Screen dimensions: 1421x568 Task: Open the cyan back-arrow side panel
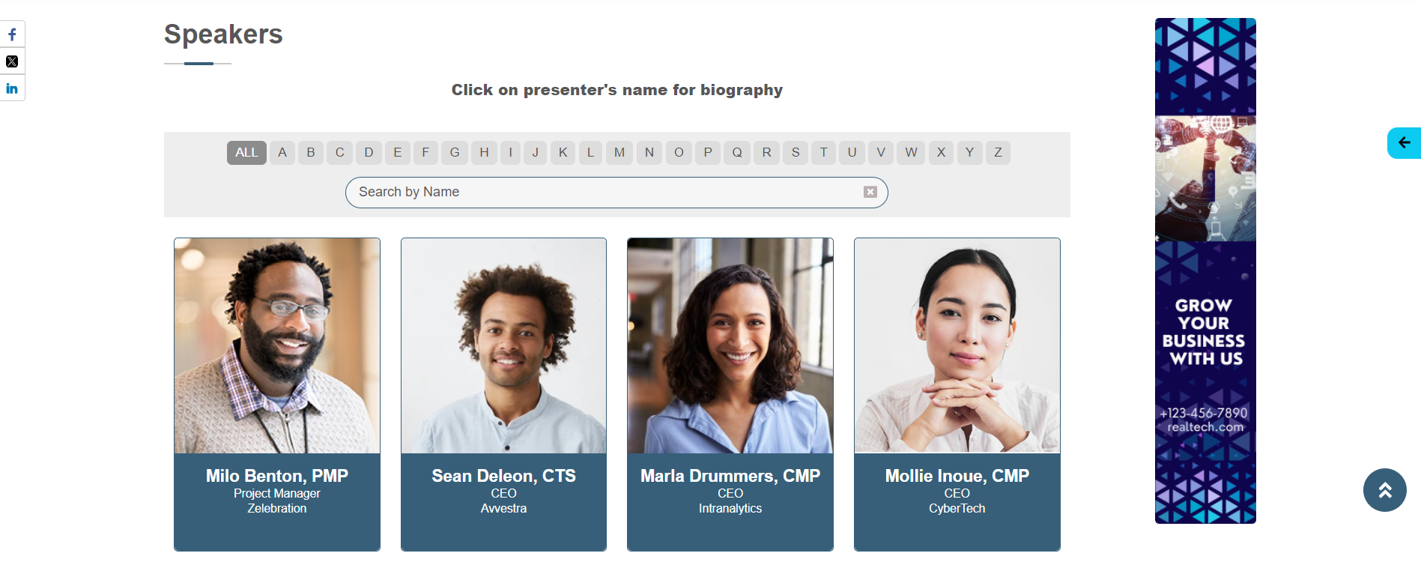coord(1404,142)
